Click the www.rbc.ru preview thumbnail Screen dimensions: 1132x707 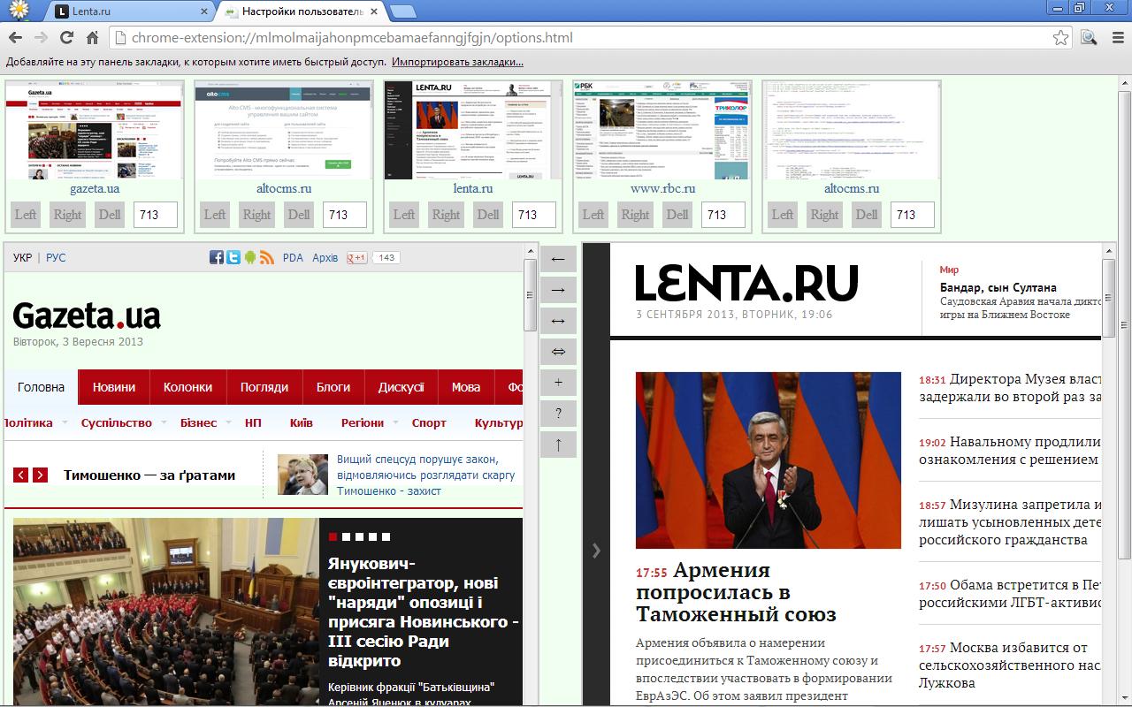pyautogui.click(x=662, y=130)
